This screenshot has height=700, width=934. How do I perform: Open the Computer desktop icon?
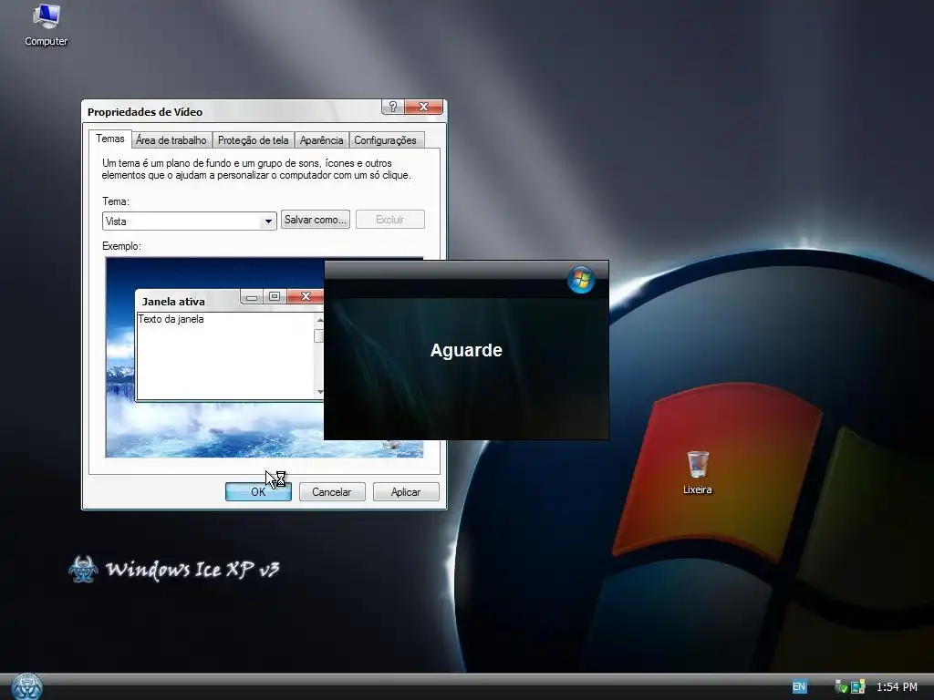pyautogui.click(x=46, y=25)
